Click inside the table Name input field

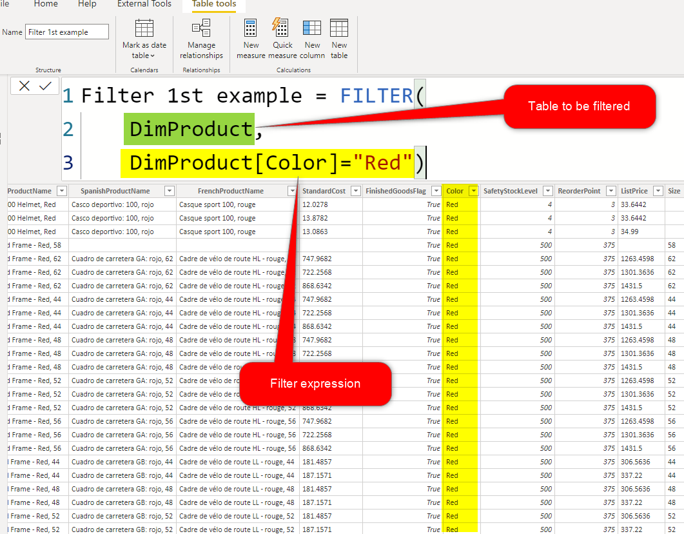[66, 31]
